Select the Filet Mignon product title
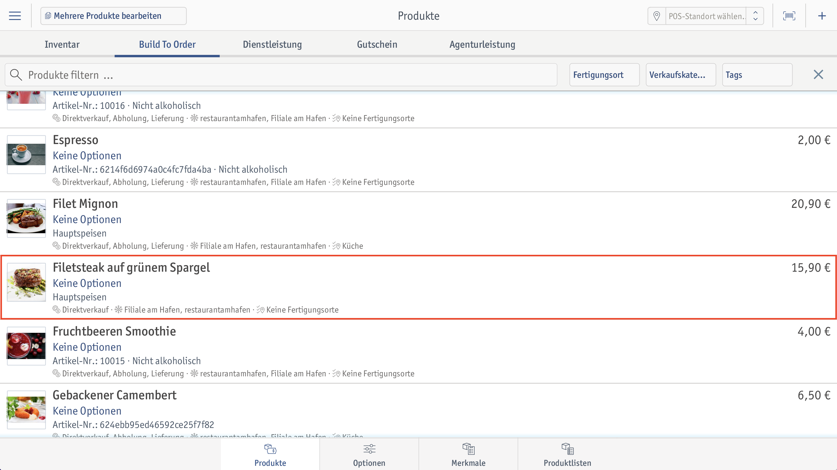The image size is (837, 470). pyautogui.click(x=85, y=203)
